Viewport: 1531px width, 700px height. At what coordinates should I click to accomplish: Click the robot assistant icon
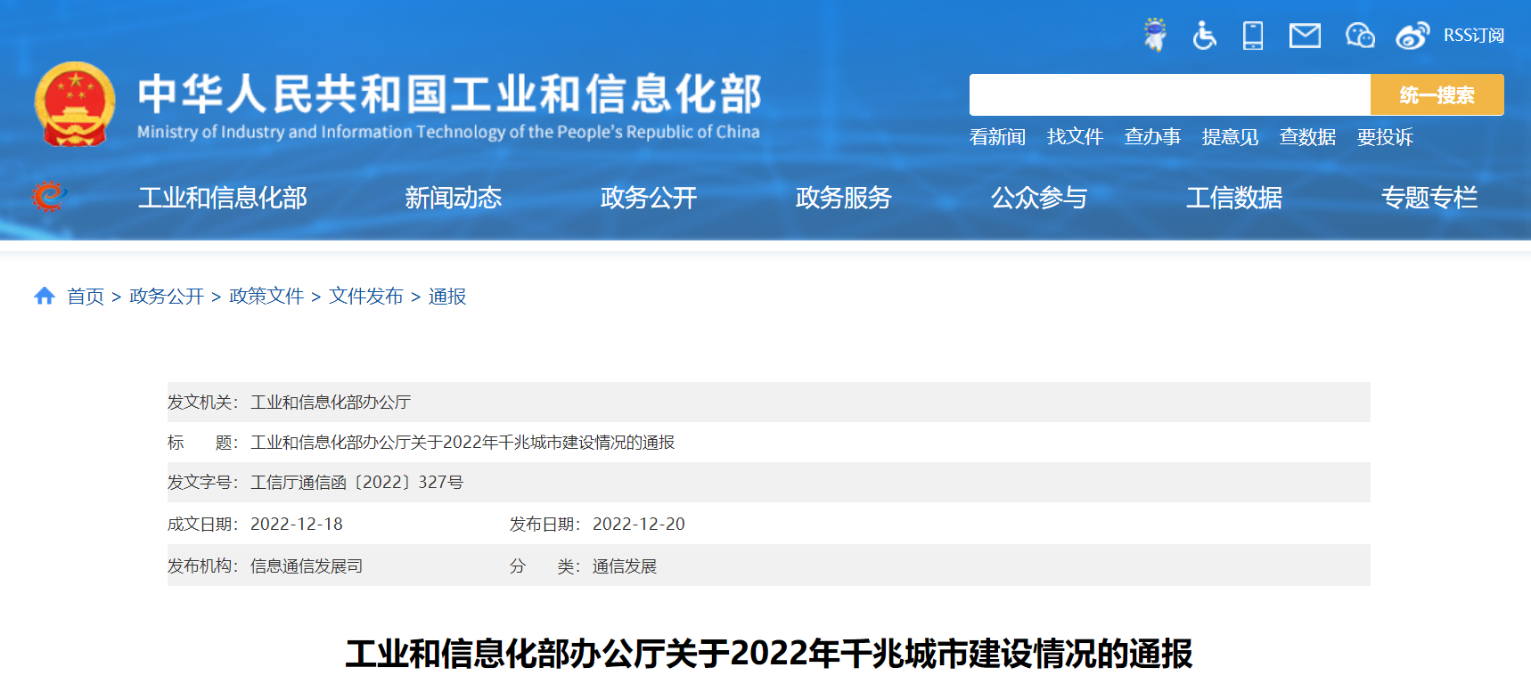pos(1155,35)
